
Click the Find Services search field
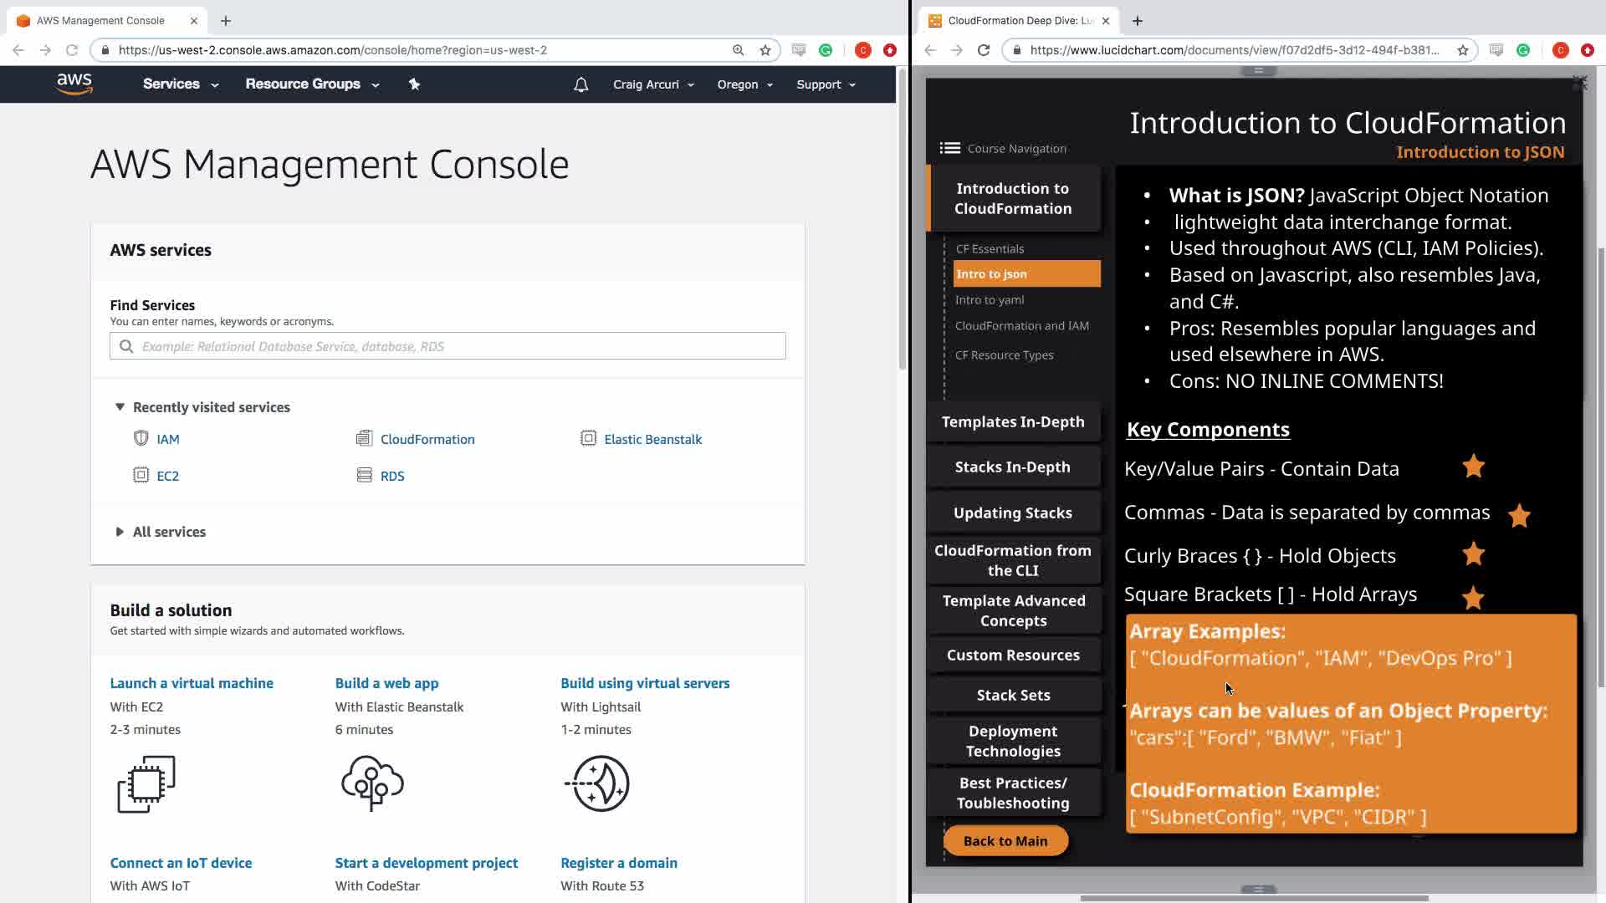(448, 346)
